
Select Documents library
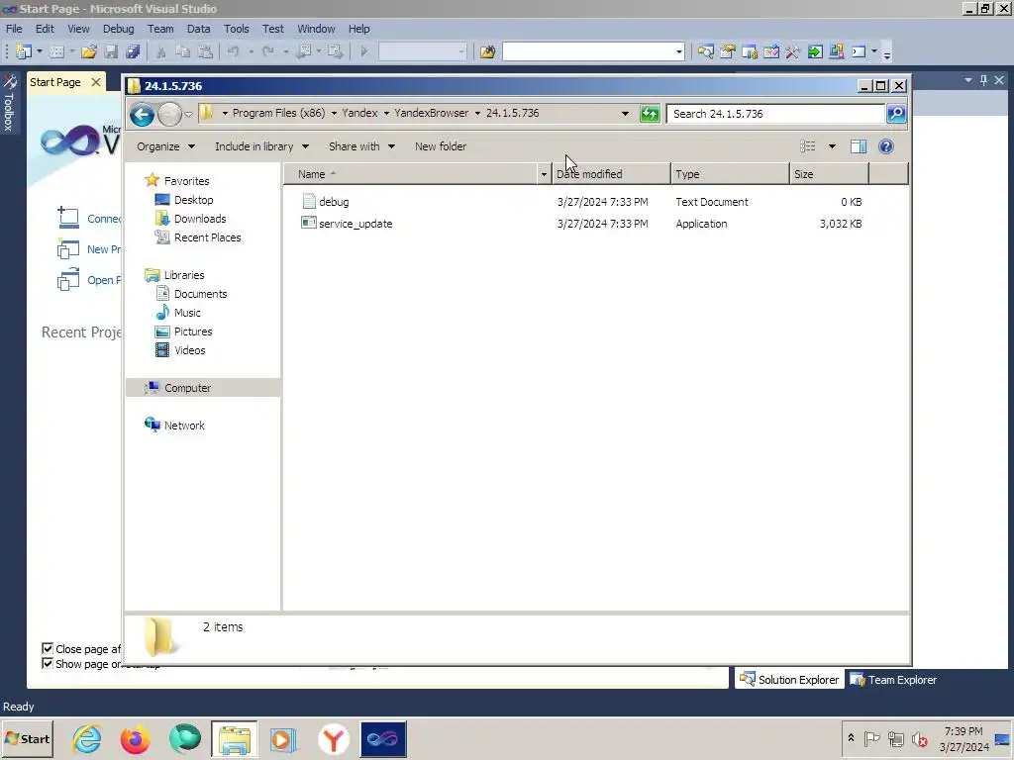pos(200,294)
